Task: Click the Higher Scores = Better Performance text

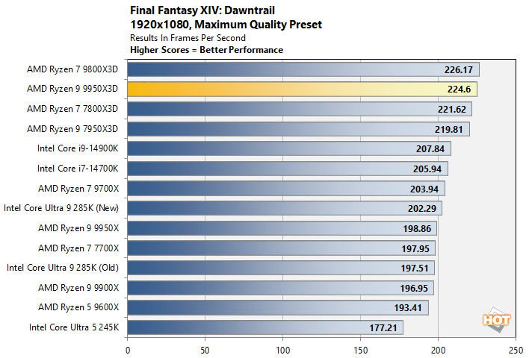Action: [x=206, y=50]
